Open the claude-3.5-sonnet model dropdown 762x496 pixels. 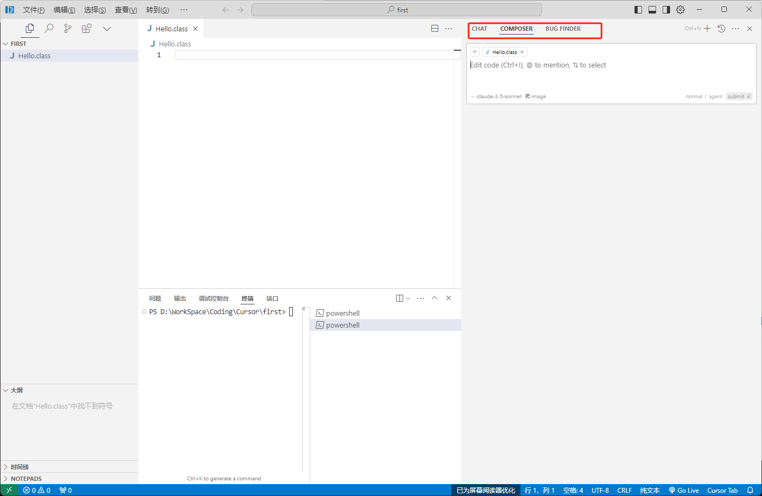(496, 97)
